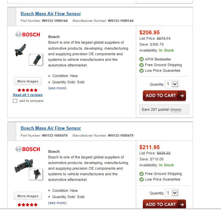Click Bosch logo in first product listing
Viewport: 221px width, 210px height.
[28, 34]
